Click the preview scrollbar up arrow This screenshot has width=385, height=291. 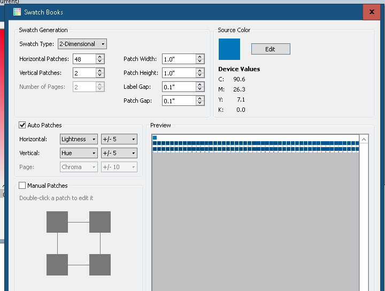(364, 140)
